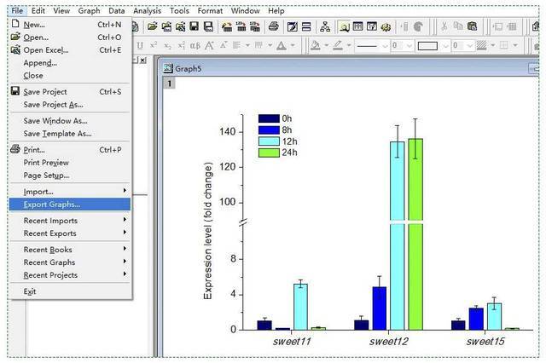Click Exit in the File menu
This screenshot has width=546, height=363.
tap(70, 291)
